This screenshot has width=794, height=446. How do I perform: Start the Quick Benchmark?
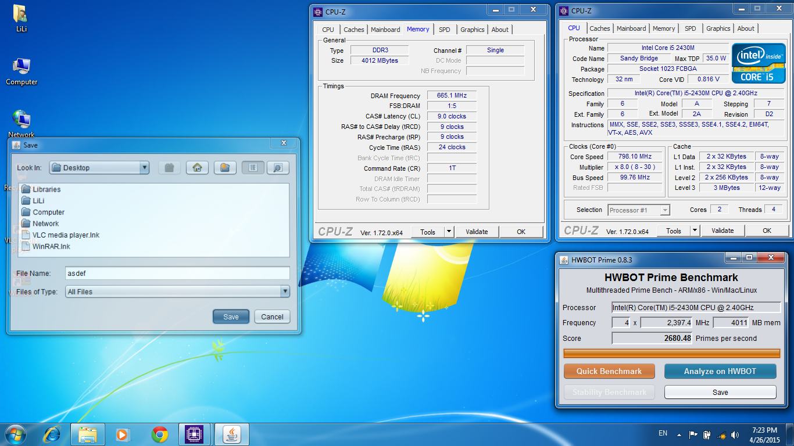[609, 371]
